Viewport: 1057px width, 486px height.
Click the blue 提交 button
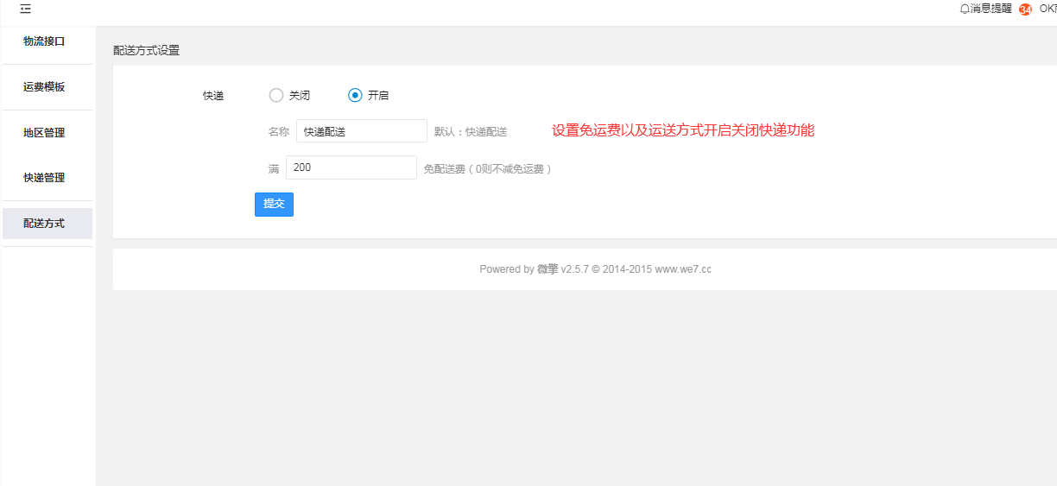274,204
